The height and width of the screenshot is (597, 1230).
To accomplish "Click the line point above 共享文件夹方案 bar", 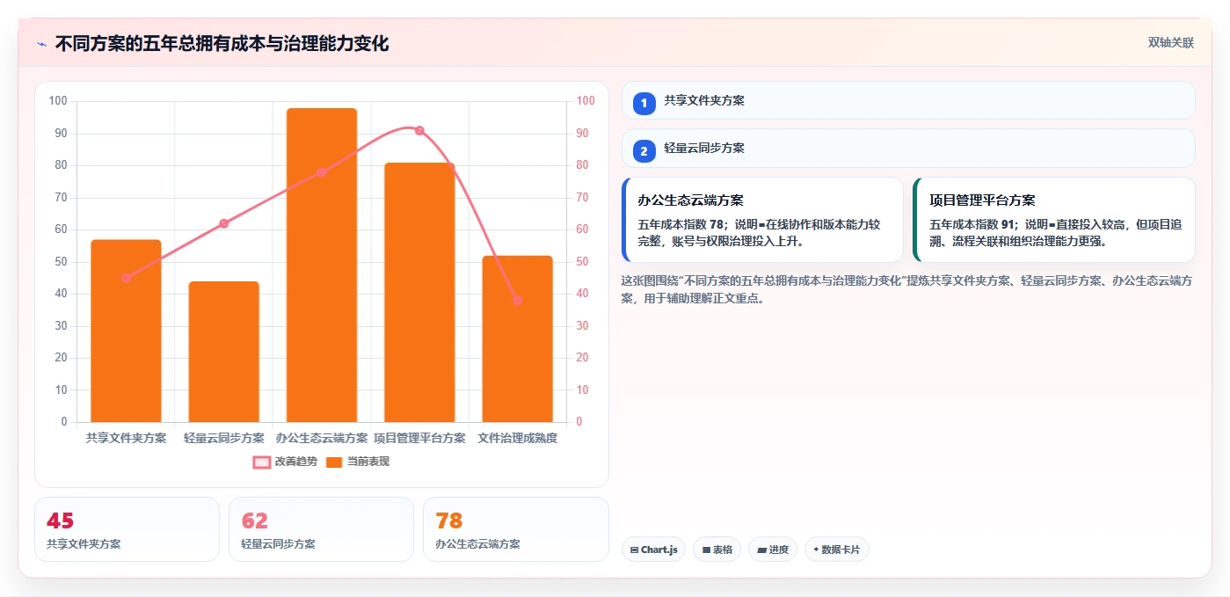I will tap(126, 278).
